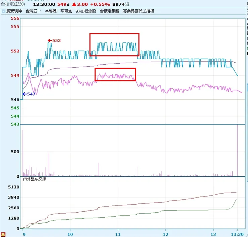Open the 平可空 tag
248x237 pixels.
click(66, 11)
